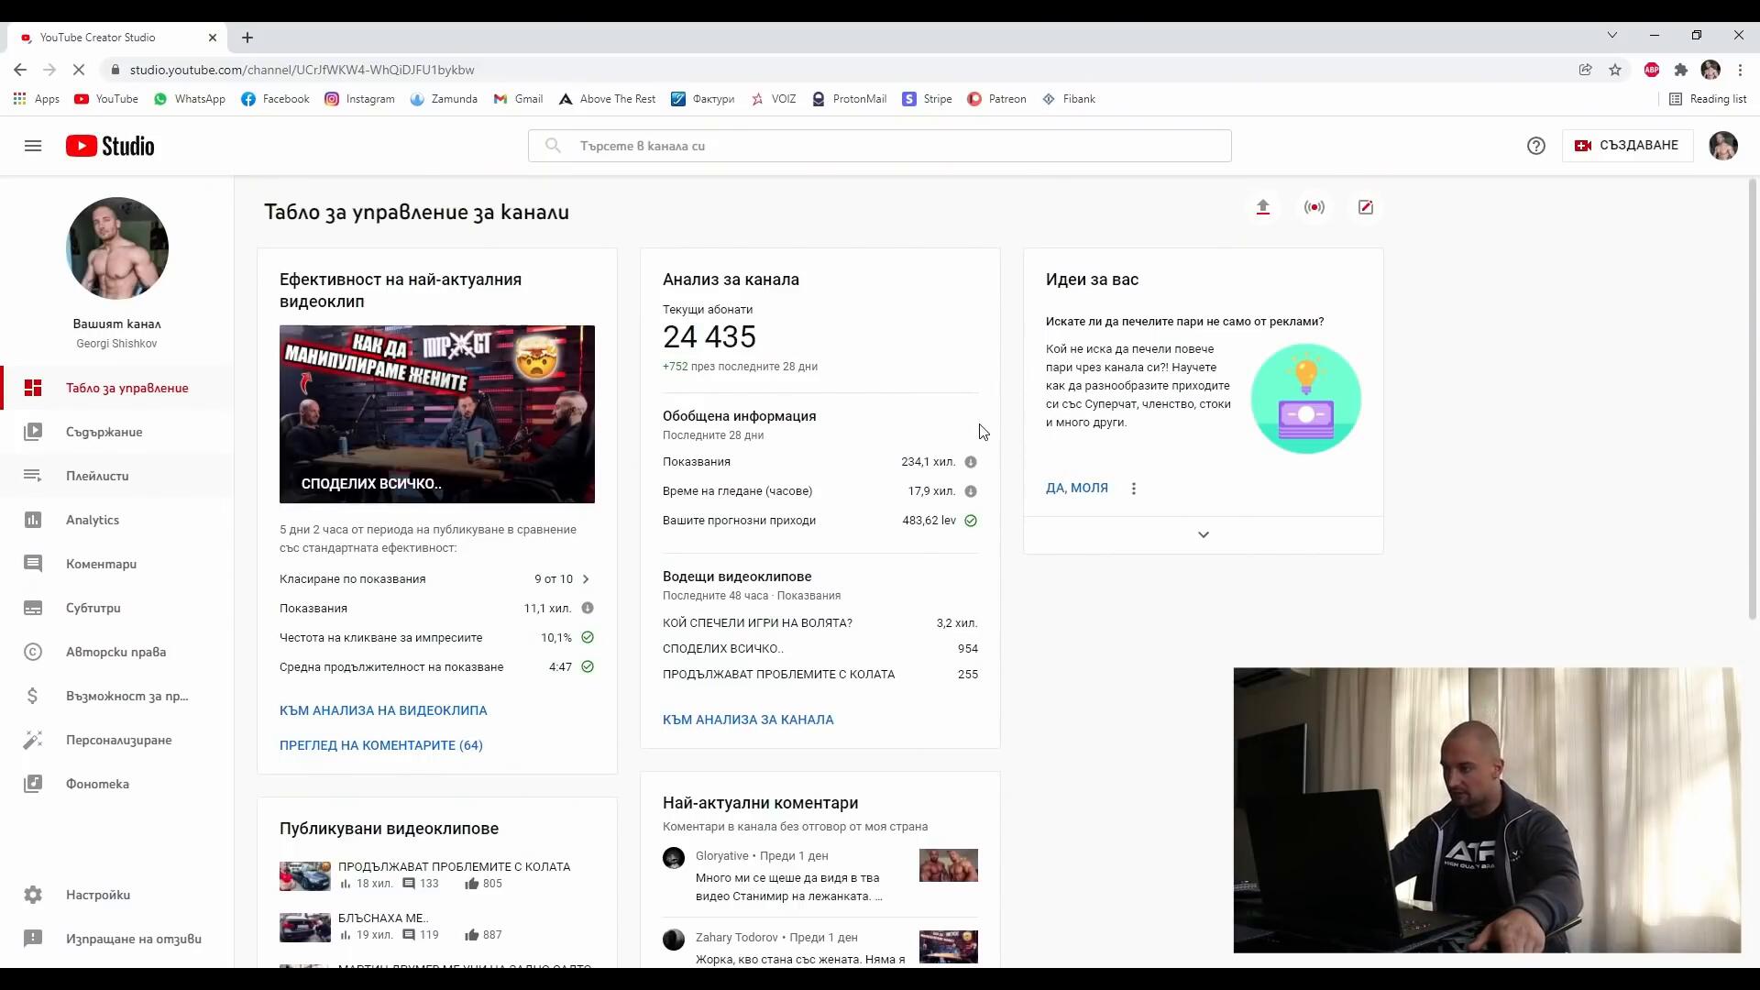Go to Съдържание in the sidebar
Image resolution: width=1760 pixels, height=990 pixels.
104,432
